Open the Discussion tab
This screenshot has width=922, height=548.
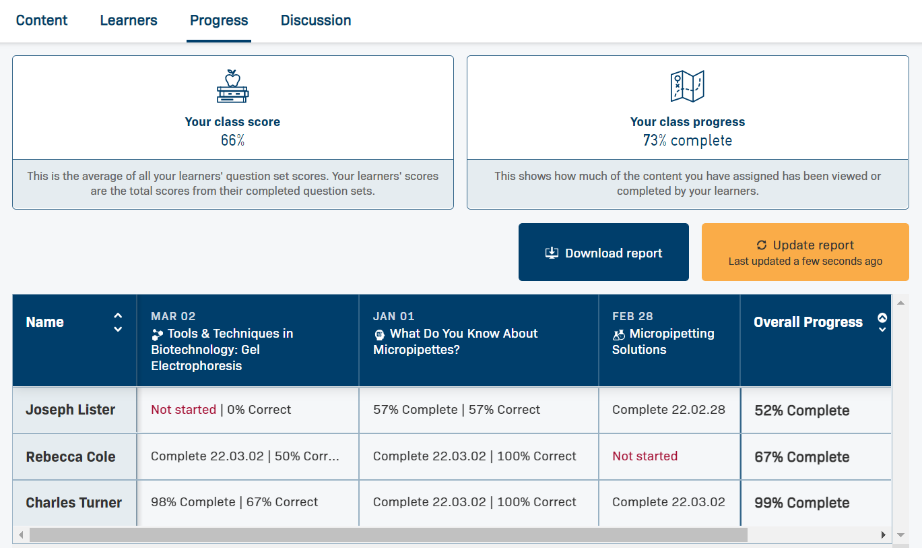click(x=316, y=20)
